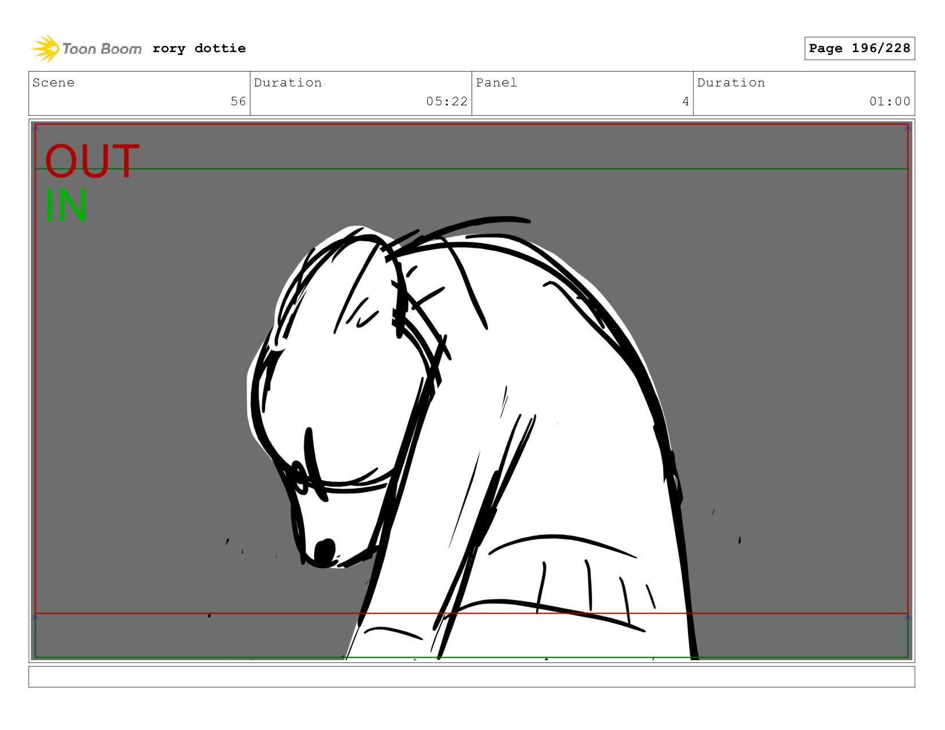Select the project title 'rory dottie'

tap(199, 49)
